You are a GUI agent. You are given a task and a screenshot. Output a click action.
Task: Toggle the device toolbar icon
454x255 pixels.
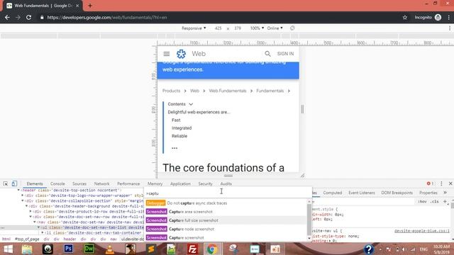tap(14, 183)
